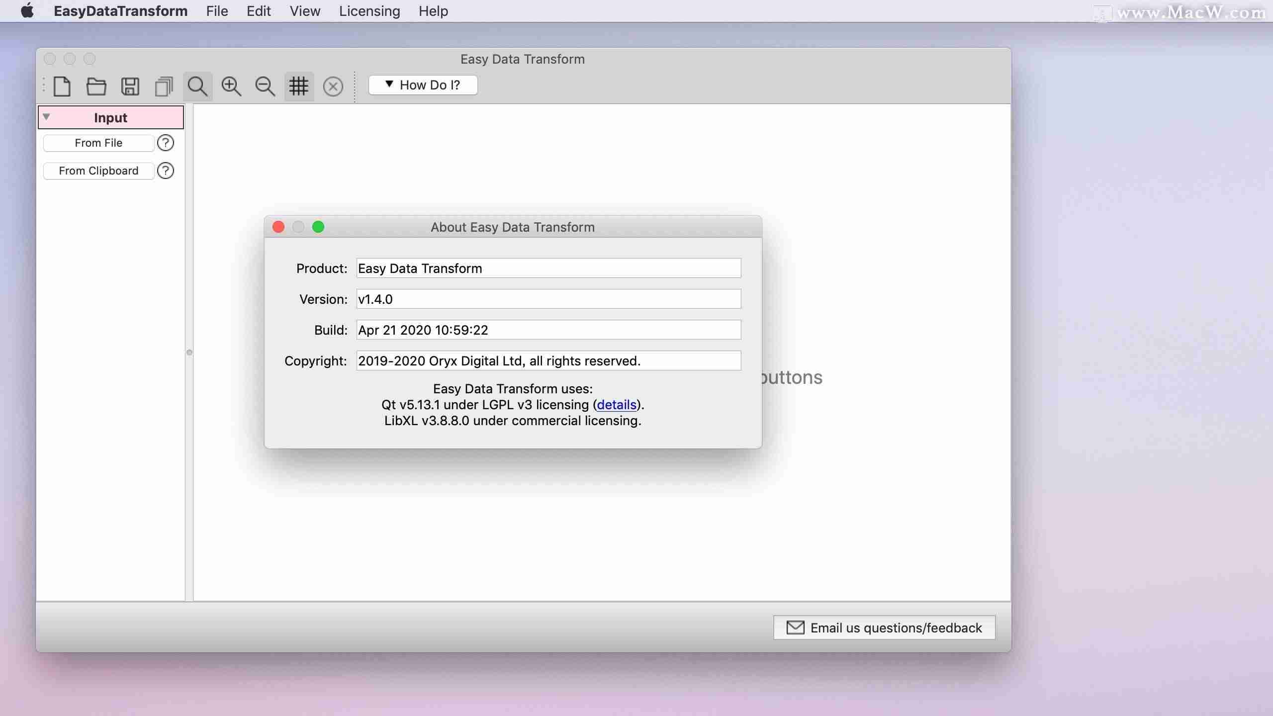Toggle the grid snap toolbar icon

coord(299,87)
